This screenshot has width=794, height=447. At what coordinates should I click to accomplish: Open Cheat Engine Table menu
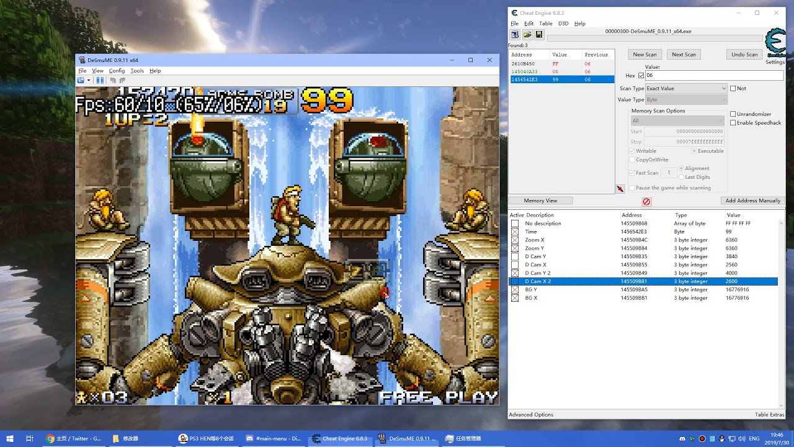click(545, 24)
